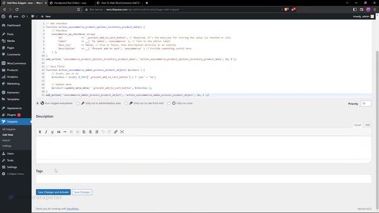
Task: Click the Save Changes button
Action: tap(82, 192)
